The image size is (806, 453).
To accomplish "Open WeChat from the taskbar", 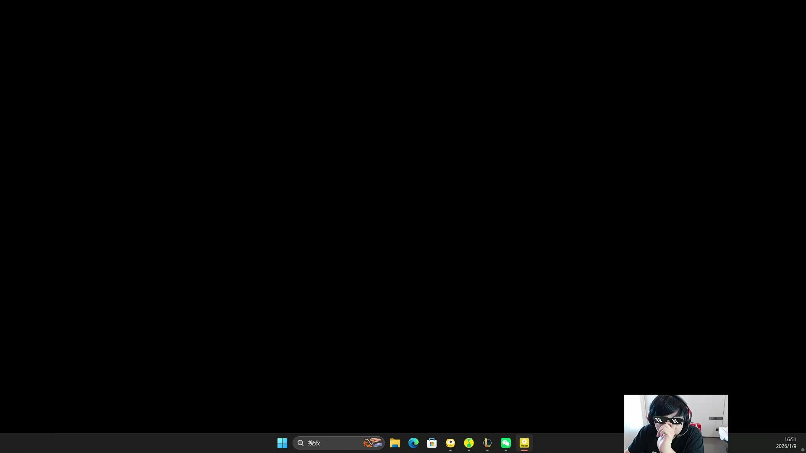I will [505, 443].
